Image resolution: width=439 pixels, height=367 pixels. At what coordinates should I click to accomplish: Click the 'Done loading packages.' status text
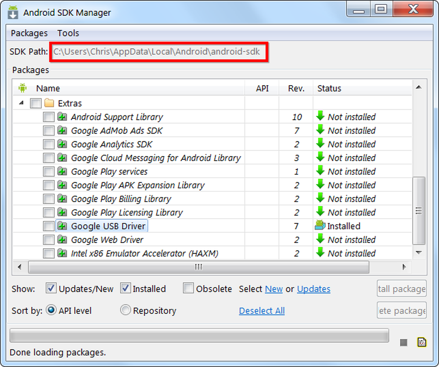[58, 352]
